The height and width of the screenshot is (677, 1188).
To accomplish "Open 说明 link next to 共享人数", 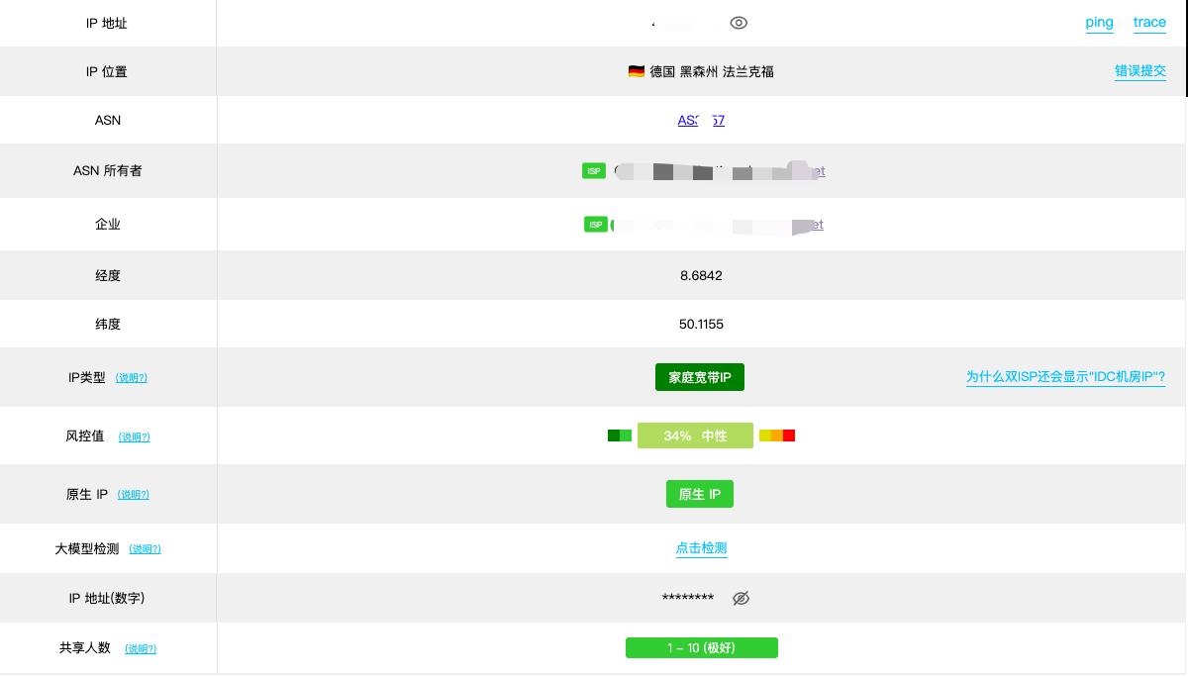I will [x=141, y=649].
